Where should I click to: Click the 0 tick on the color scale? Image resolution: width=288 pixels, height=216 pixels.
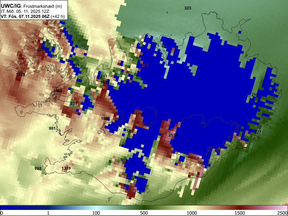pyautogui.click(x=2, y=213)
